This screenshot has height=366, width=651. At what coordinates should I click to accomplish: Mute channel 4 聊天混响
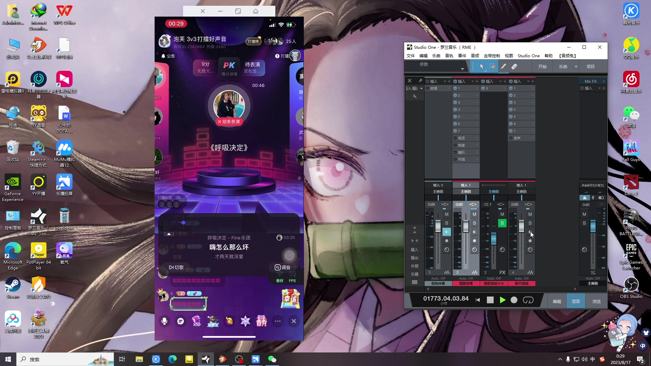pyautogui.click(x=530, y=214)
